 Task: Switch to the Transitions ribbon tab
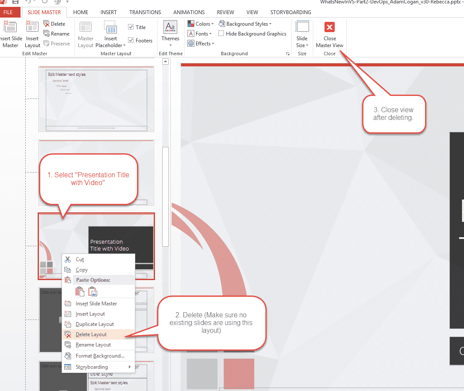(145, 12)
